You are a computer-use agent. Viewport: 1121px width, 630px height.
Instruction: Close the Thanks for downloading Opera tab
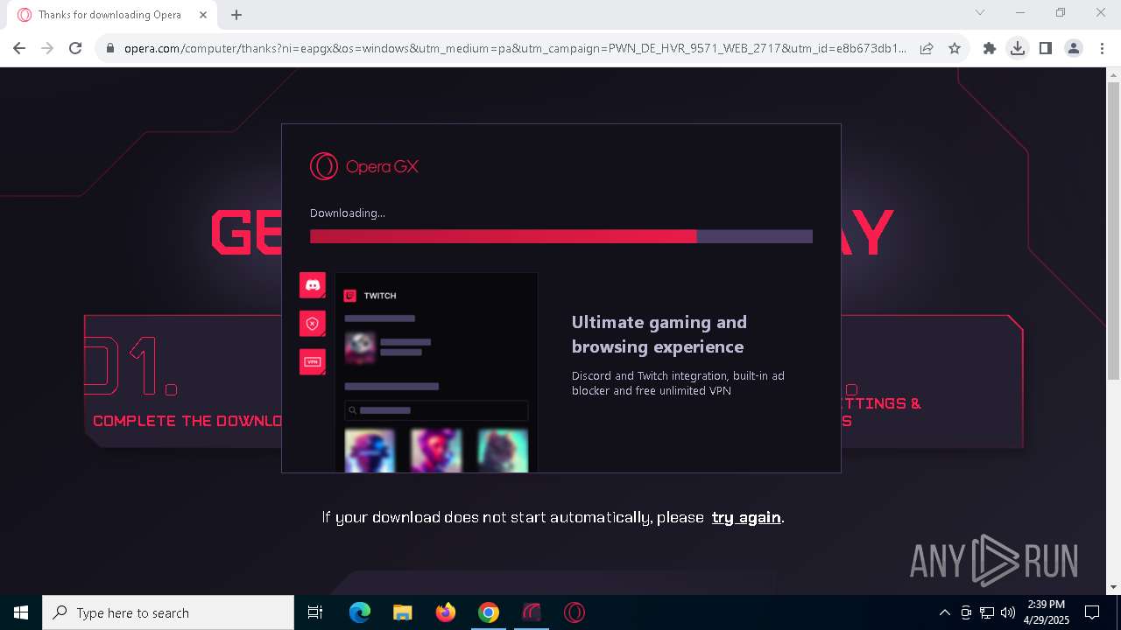(x=203, y=15)
